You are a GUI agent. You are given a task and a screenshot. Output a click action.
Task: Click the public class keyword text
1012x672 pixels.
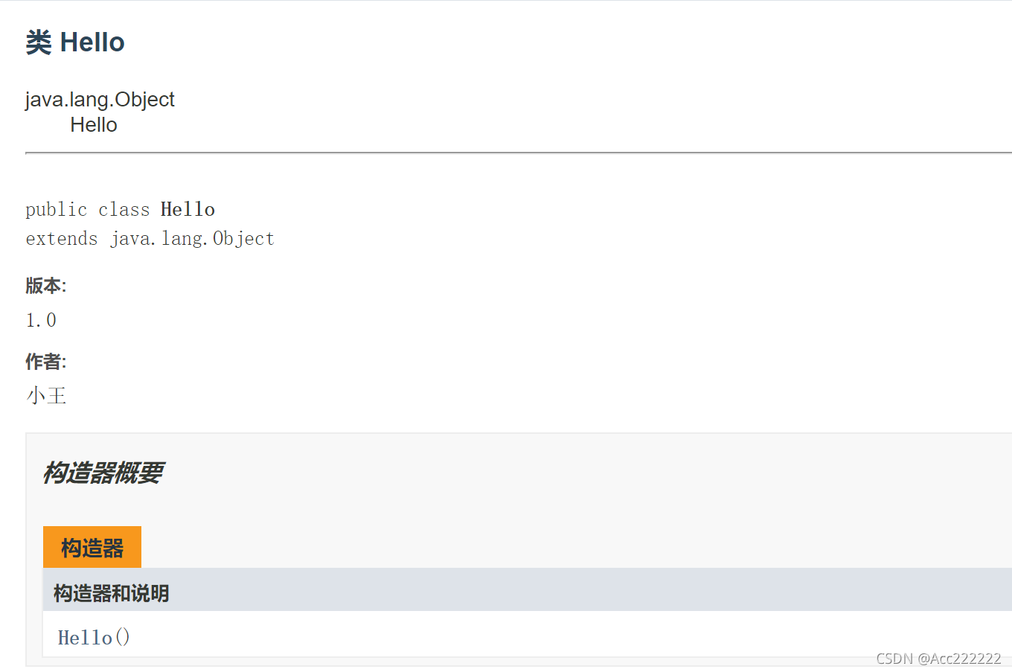tap(88, 210)
